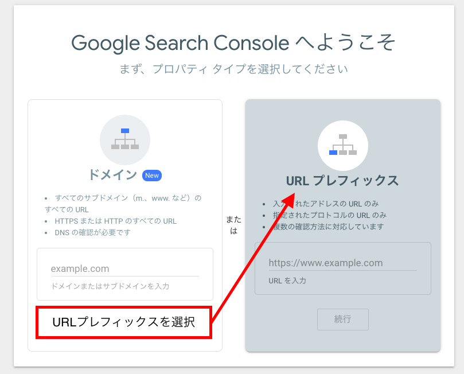Click the 続行 continue button
Screen dimensions: 464x374
tap(342, 320)
